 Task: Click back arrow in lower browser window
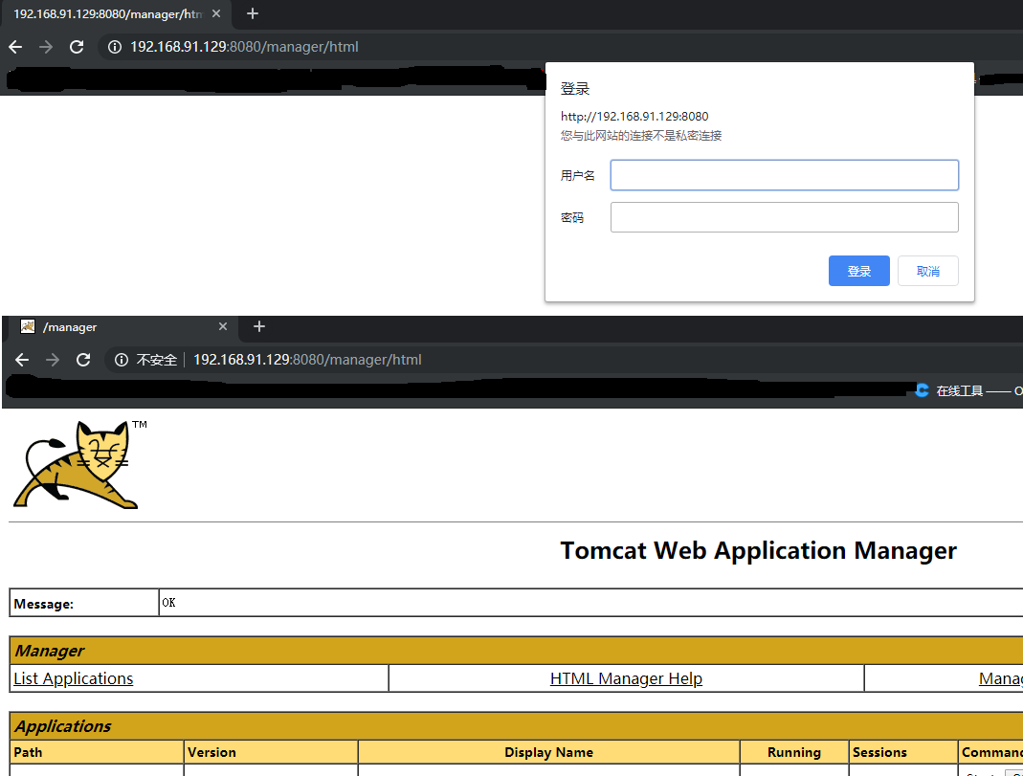coord(22,360)
